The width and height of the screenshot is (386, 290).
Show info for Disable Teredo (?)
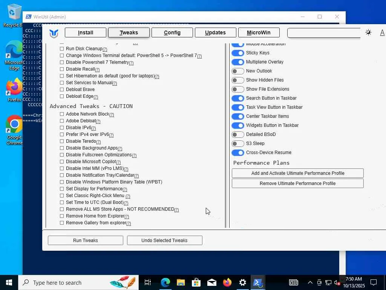[x=98, y=142]
